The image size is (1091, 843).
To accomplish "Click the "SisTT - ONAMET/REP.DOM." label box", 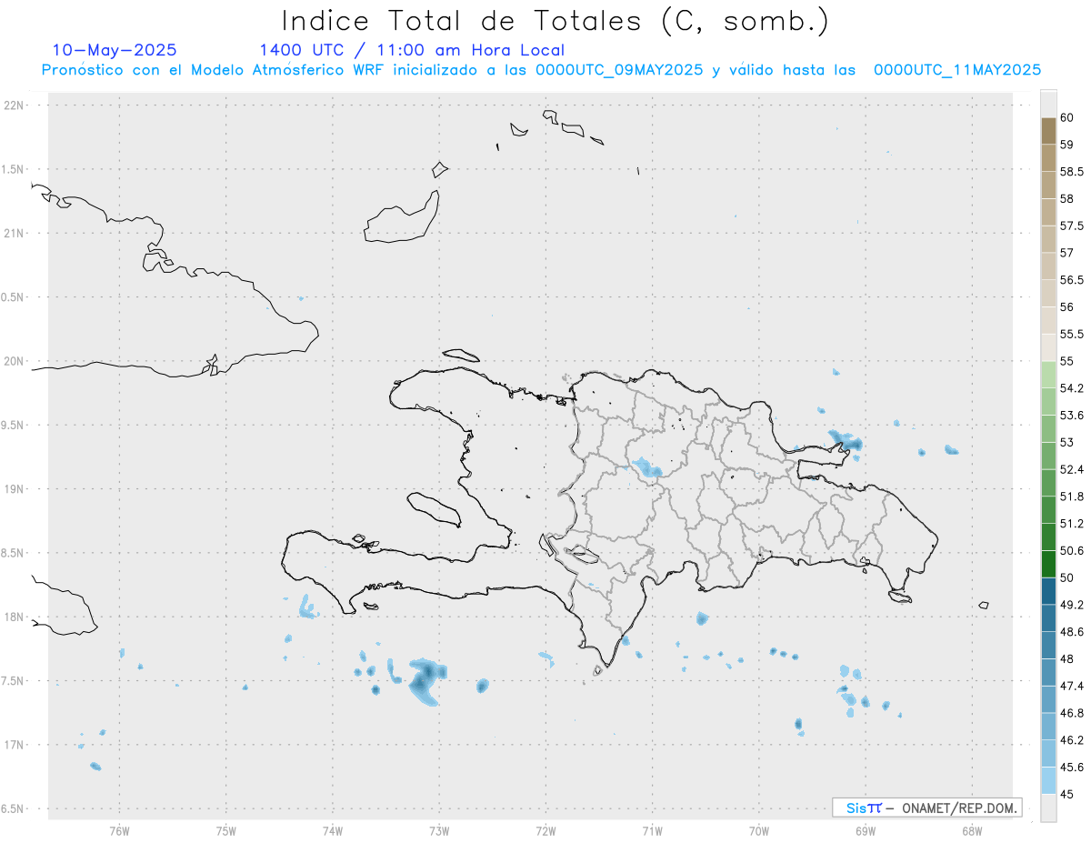I will tap(927, 808).
